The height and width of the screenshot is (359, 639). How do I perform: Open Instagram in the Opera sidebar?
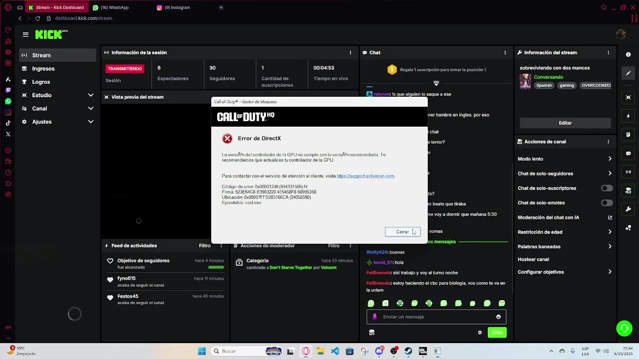point(8,112)
